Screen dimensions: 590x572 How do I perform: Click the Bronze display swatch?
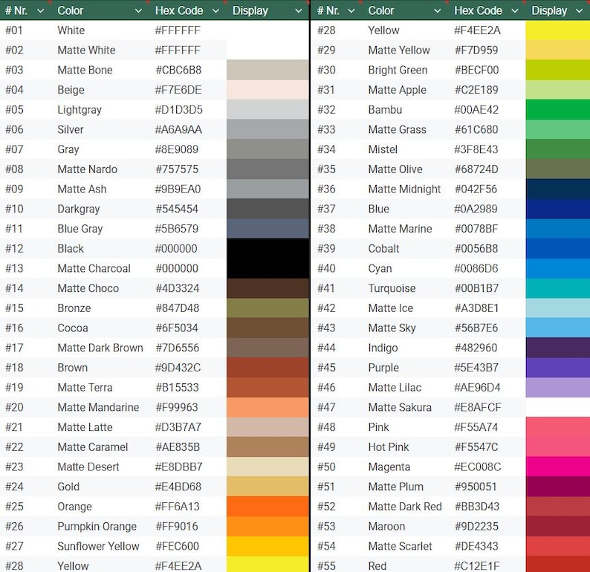click(x=268, y=308)
